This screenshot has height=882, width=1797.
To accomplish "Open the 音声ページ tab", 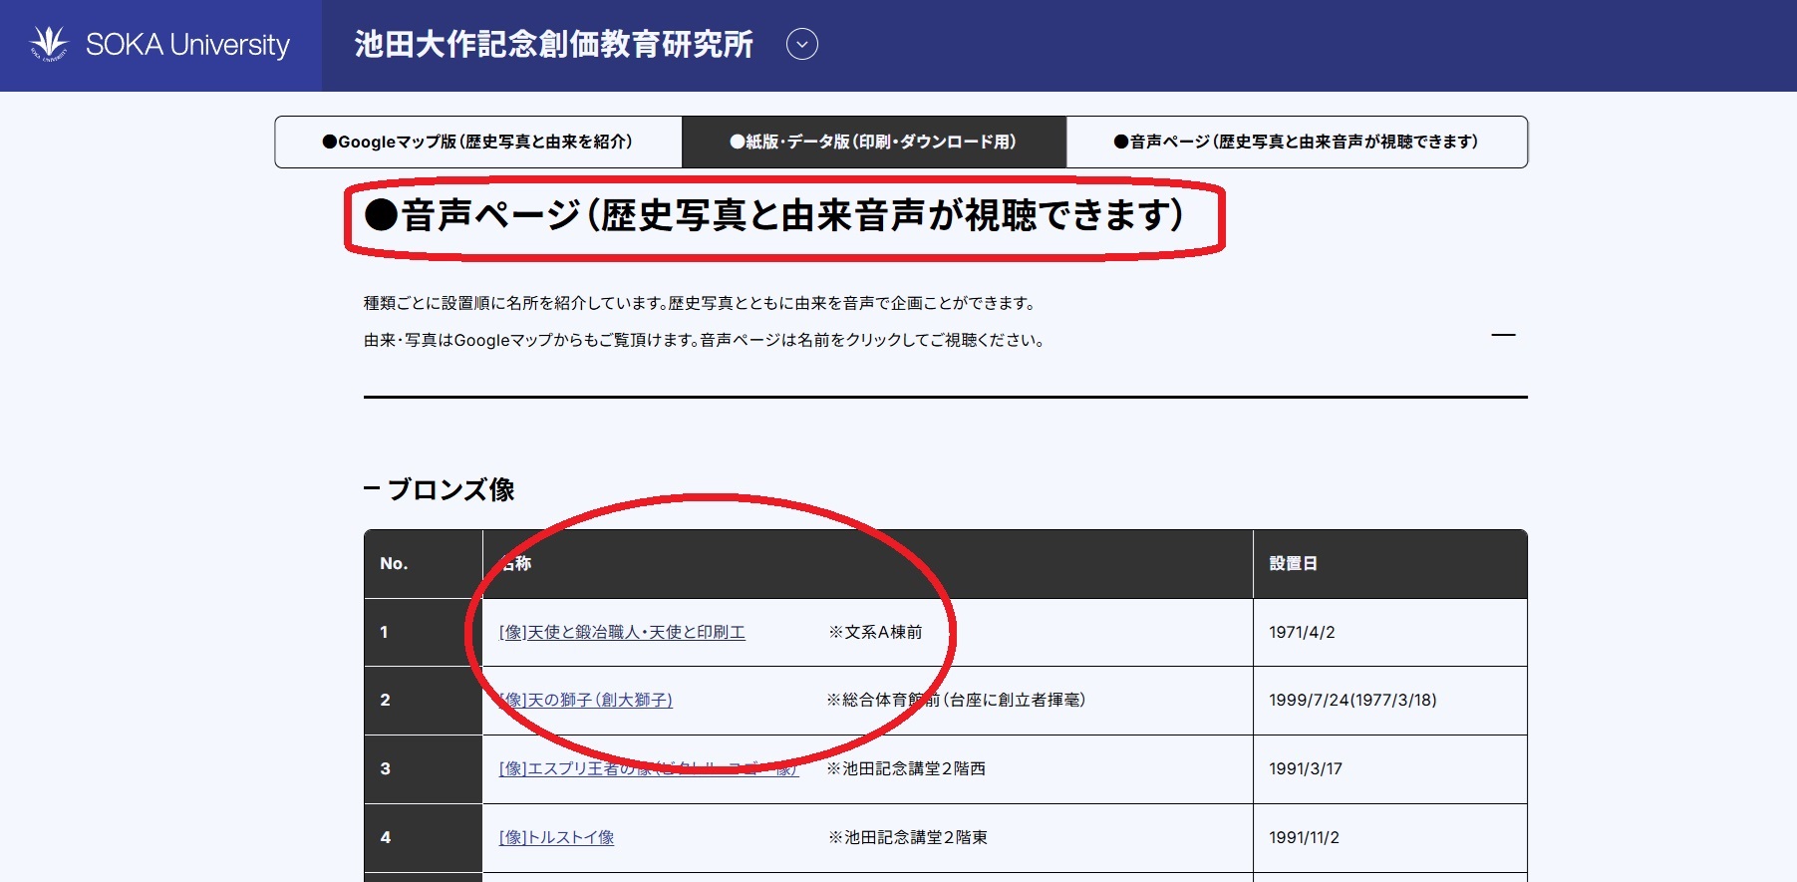I will click(1297, 142).
